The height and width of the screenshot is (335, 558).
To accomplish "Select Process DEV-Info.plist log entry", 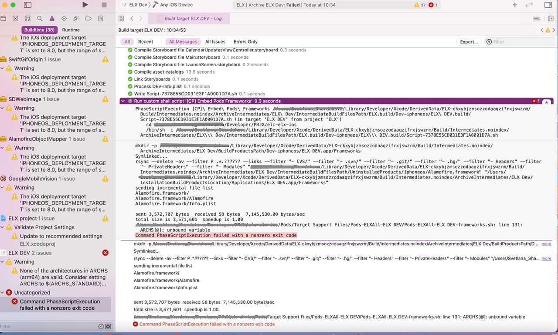I will click(x=169, y=86).
